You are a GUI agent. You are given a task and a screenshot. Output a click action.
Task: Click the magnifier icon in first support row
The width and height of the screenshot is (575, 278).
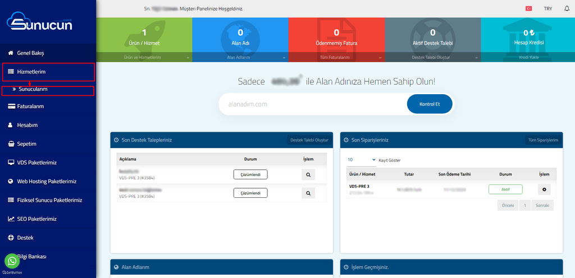[308, 174]
